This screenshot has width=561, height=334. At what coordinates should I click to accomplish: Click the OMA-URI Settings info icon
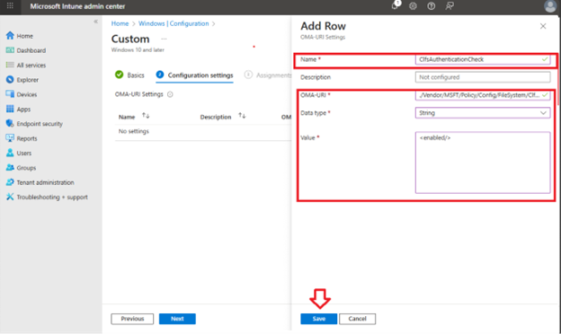(170, 94)
